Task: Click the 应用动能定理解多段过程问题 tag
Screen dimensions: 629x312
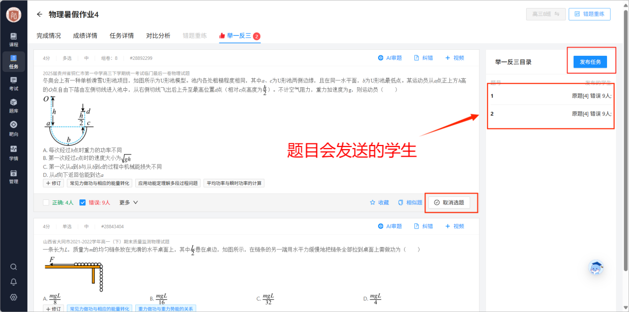Action: point(168,183)
